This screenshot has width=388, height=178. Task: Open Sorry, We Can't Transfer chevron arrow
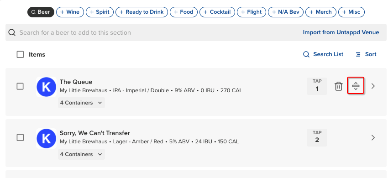click(373, 138)
